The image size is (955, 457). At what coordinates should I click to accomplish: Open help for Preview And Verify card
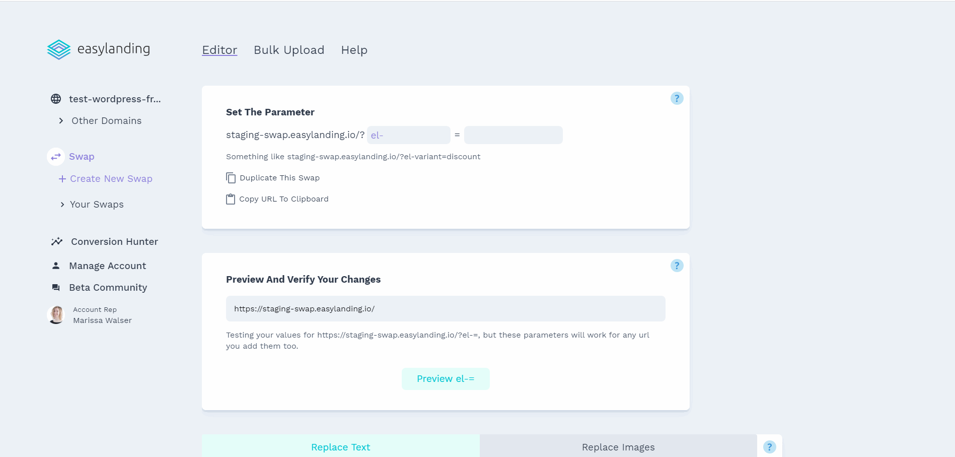click(x=677, y=266)
